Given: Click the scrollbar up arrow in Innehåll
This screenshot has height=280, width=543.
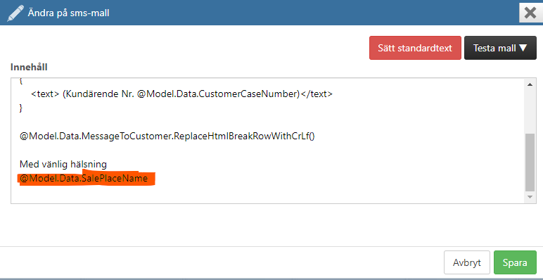Looking at the screenshot, I should coord(530,84).
